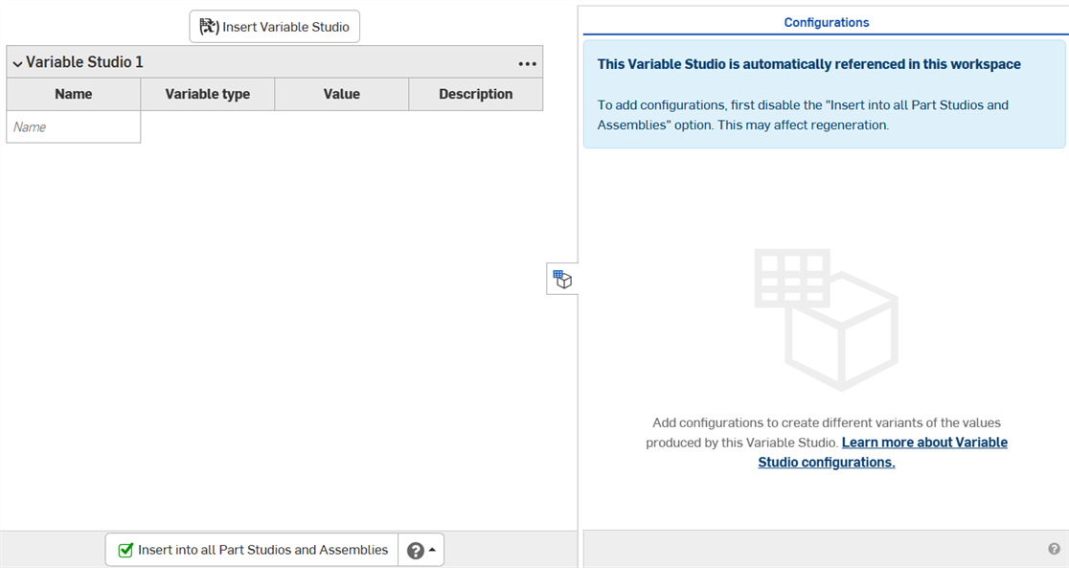This screenshot has height=568, width=1069.
Task: Select the Value column header
Action: (x=341, y=94)
